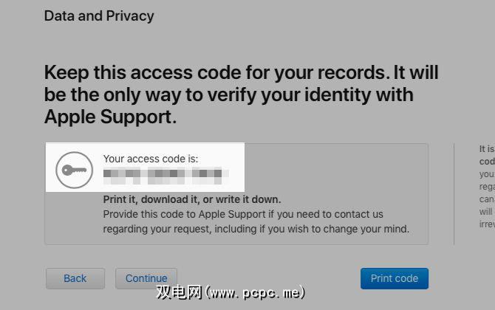This screenshot has width=495, height=310.
Task: Click the Data and Privacy page title
Action: (99, 15)
